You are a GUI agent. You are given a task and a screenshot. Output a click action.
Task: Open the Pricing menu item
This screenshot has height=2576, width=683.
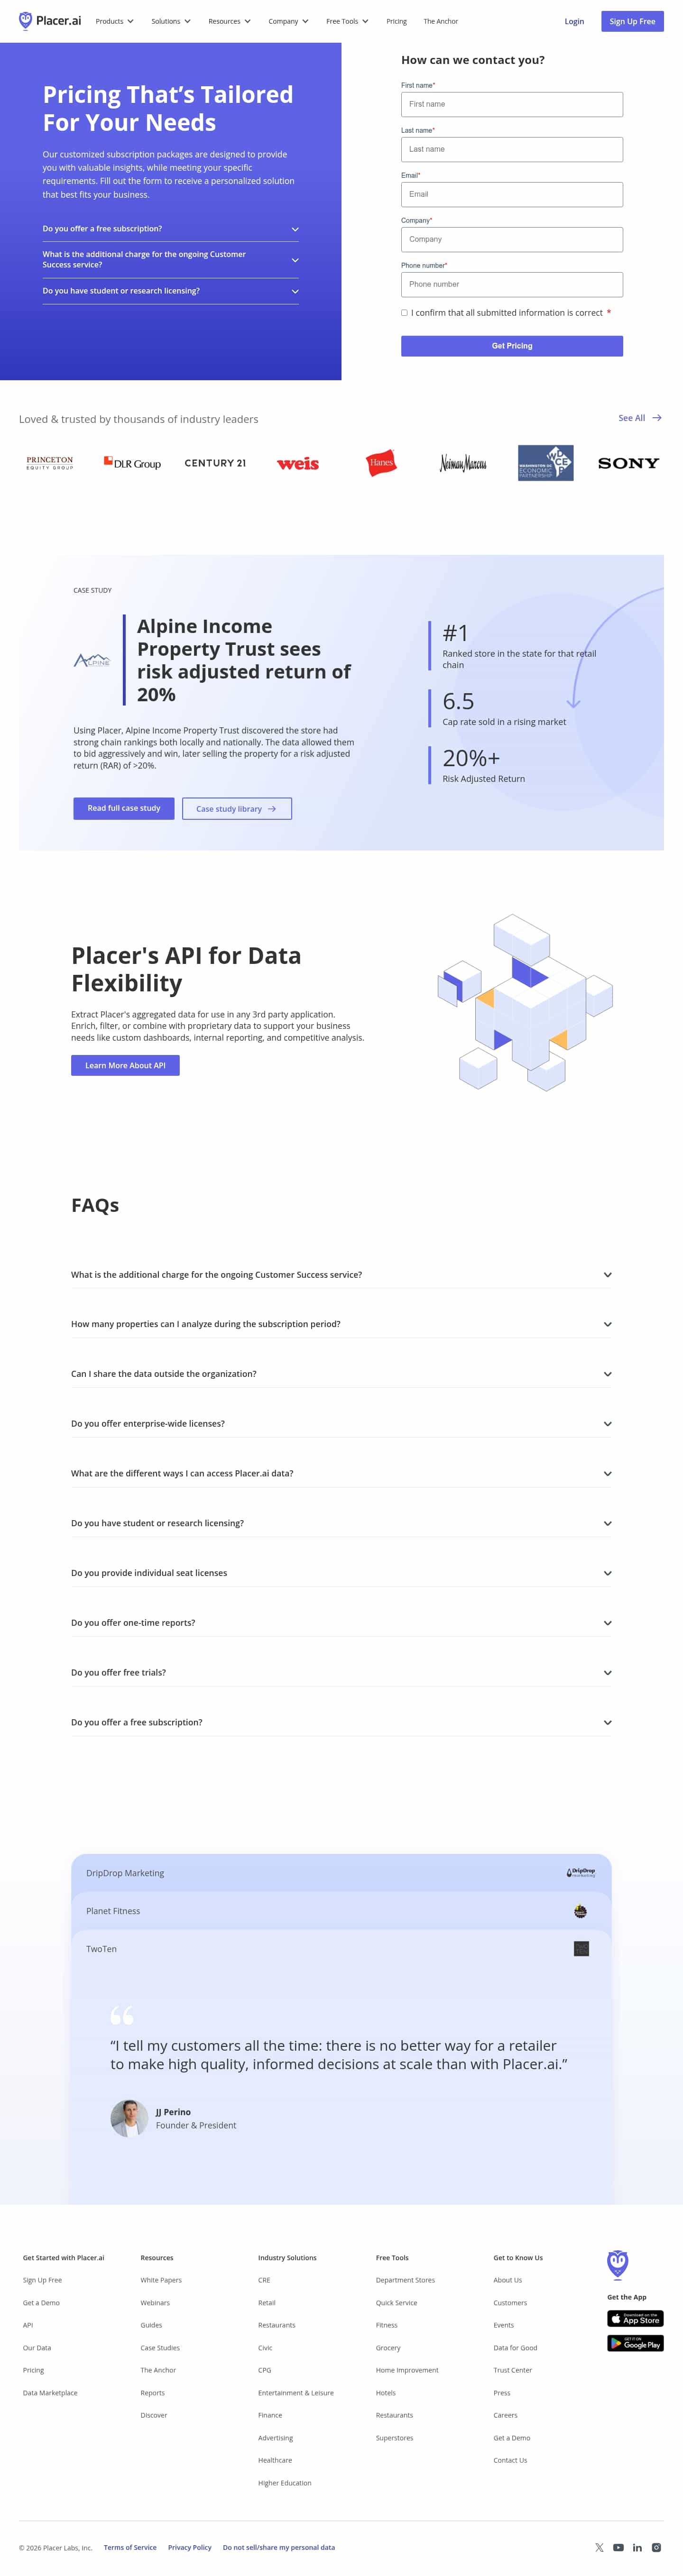coord(396,21)
